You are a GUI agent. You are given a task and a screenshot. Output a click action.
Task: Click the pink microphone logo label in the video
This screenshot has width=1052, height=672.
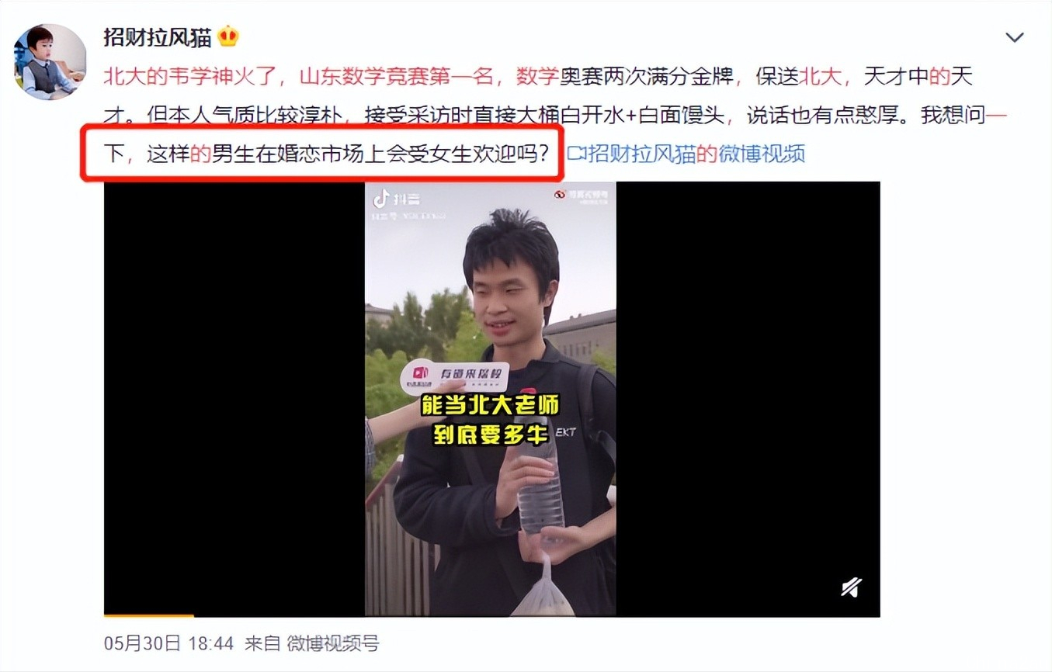pyautogui.click(x=454, y=377)
